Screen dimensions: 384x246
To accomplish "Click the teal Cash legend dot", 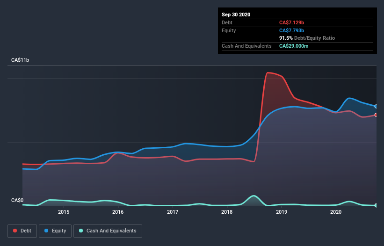I will pos(81,231).
